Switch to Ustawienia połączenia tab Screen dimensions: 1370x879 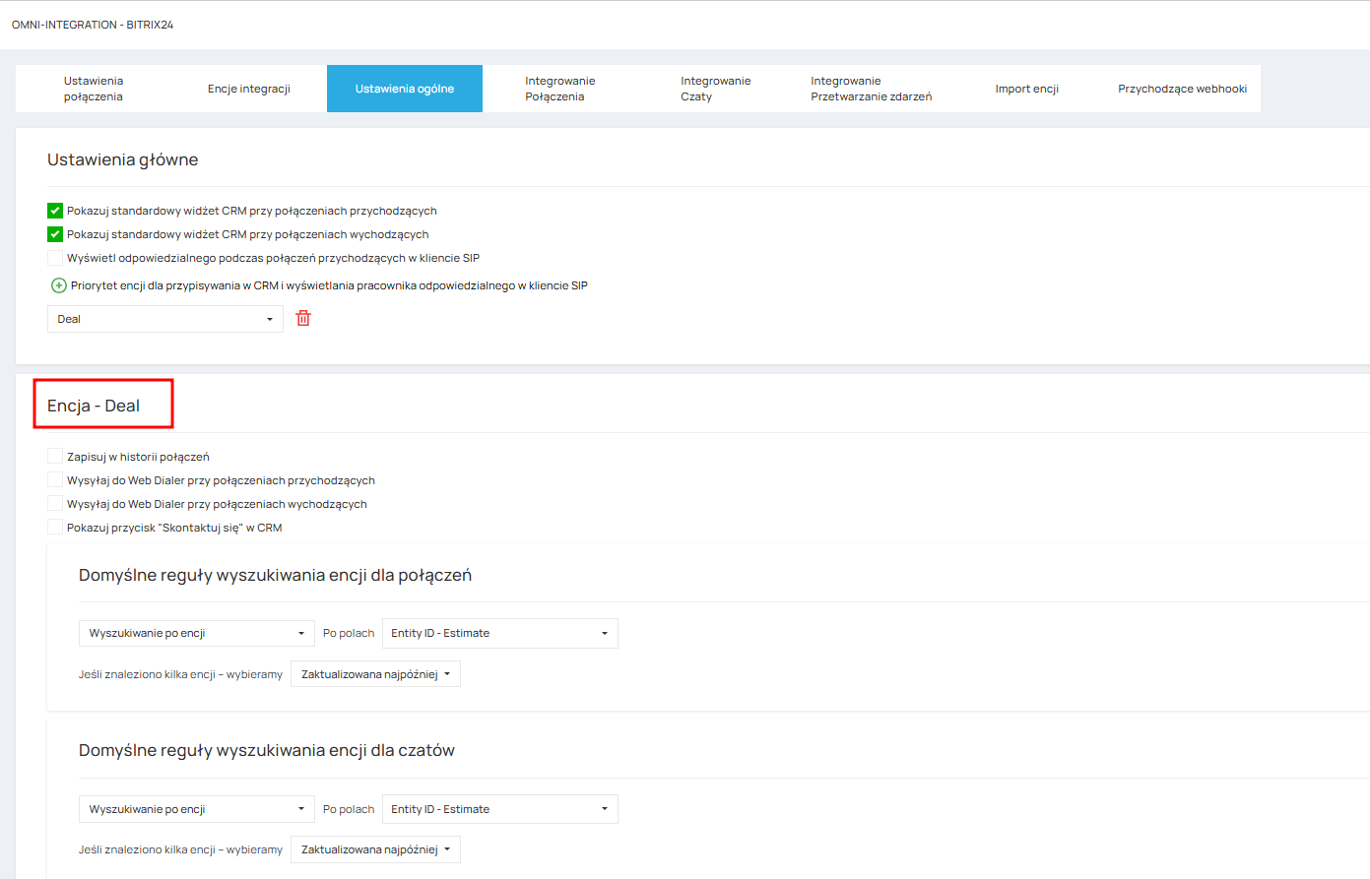click(x=94, y=89)
